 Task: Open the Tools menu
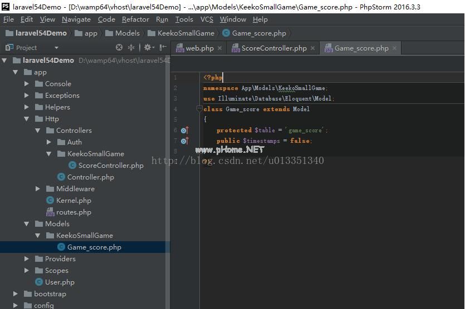point(184,19)
